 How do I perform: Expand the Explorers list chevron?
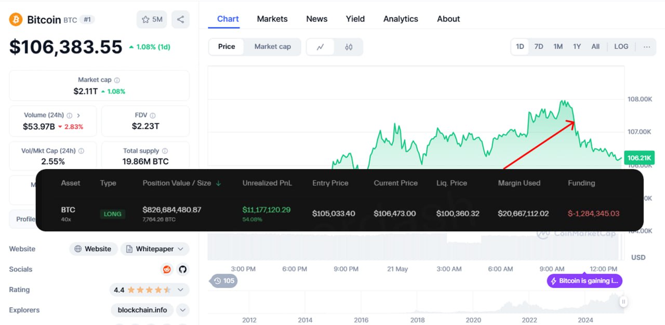point(182,310)
